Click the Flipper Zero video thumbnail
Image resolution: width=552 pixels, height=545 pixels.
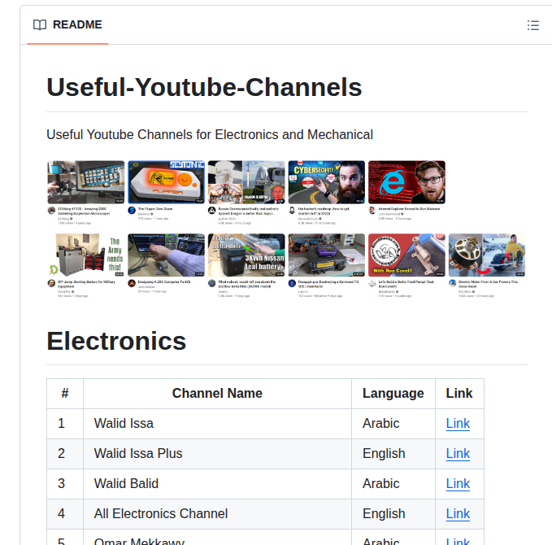click(x=166, y=182)
